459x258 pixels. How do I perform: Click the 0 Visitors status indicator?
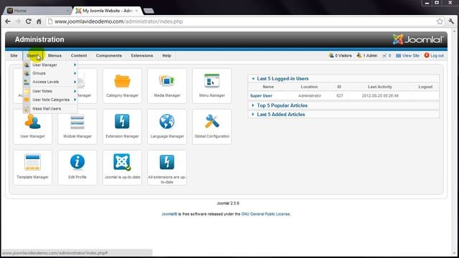340,56
